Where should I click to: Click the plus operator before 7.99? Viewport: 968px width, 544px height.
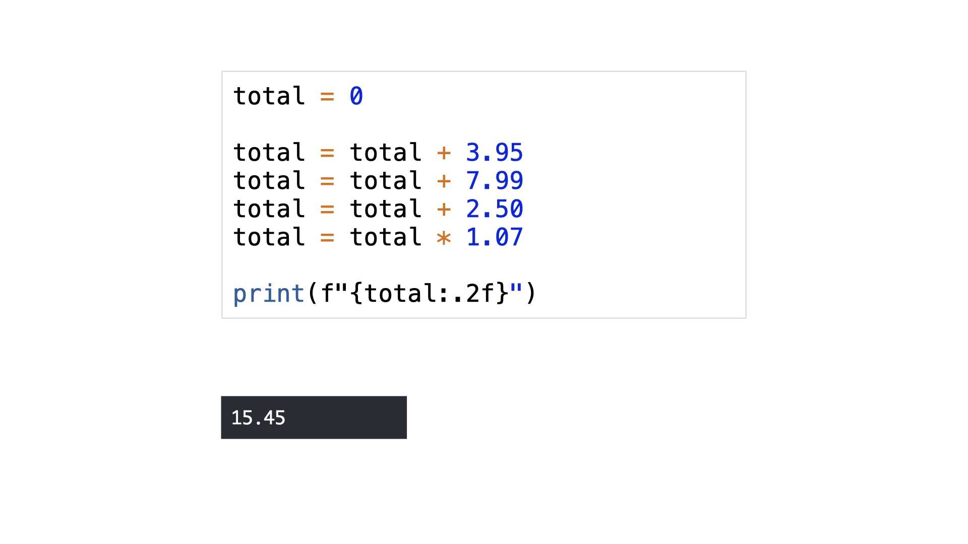tap(444, 181)
